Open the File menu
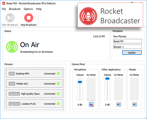The image size is (147, 119). [x=4, y=9]
